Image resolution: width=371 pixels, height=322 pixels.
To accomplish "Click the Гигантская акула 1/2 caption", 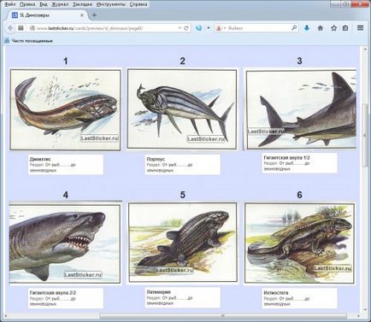I will coord(286,157).
